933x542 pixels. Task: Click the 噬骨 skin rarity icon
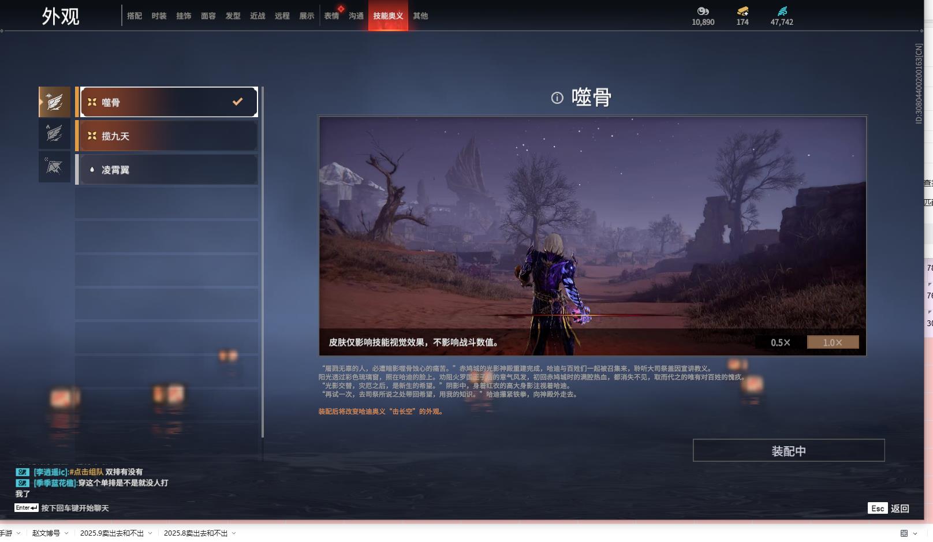click(92, 102)
